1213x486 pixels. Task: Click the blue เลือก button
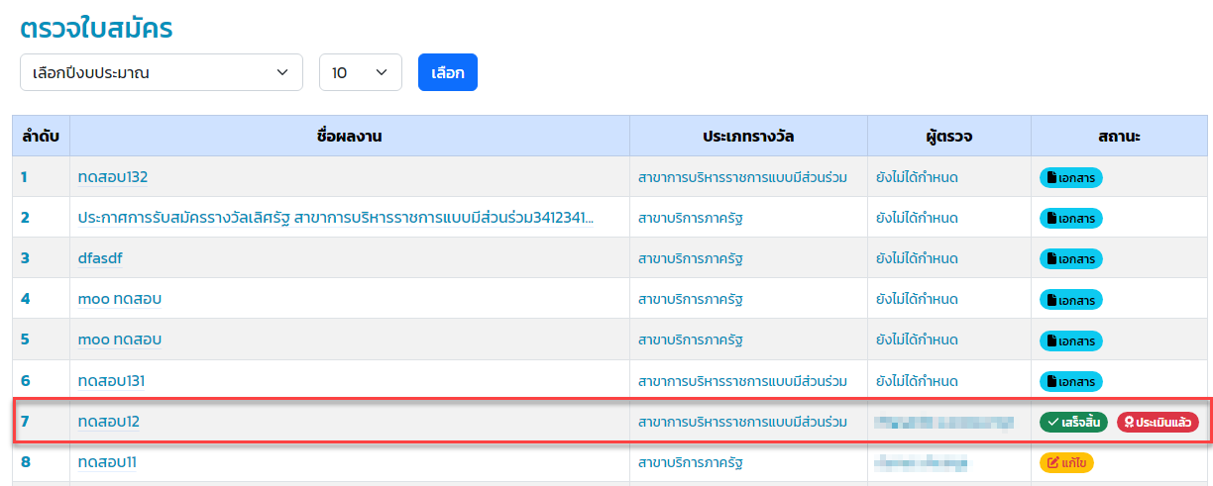[x=448, y=72]
